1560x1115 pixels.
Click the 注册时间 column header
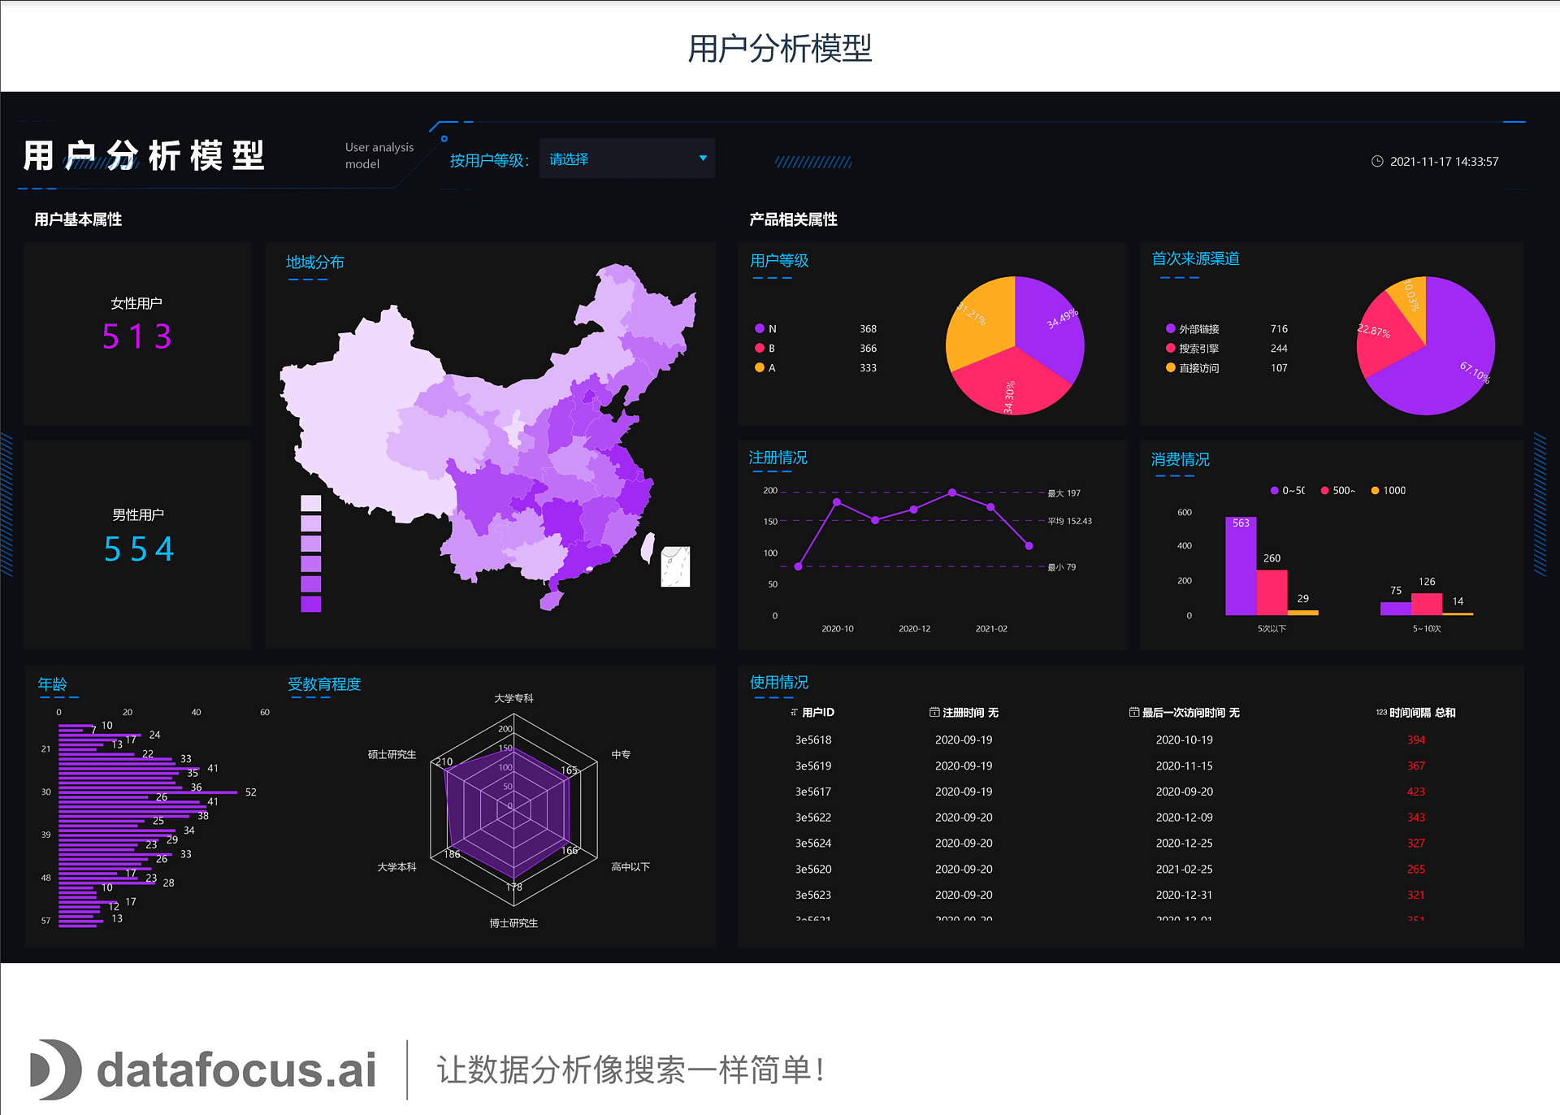coord(970,713)
